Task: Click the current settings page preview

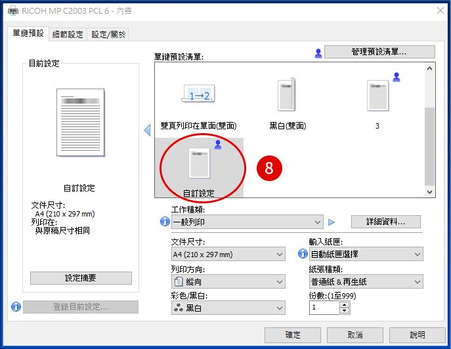Action: point(81,123)
